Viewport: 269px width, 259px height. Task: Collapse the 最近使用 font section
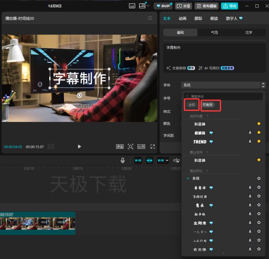point(208,152)
